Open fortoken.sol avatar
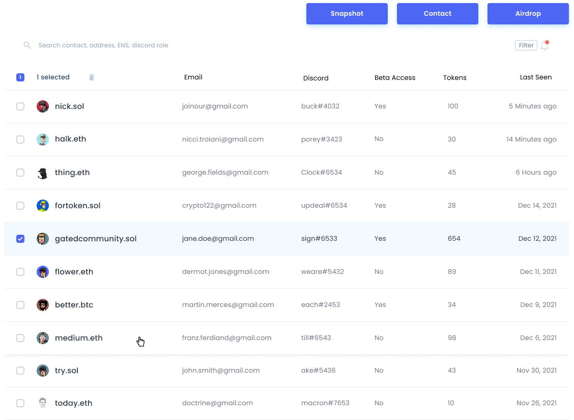Screen dimensions: 574x420 click(x=43, y=206)
